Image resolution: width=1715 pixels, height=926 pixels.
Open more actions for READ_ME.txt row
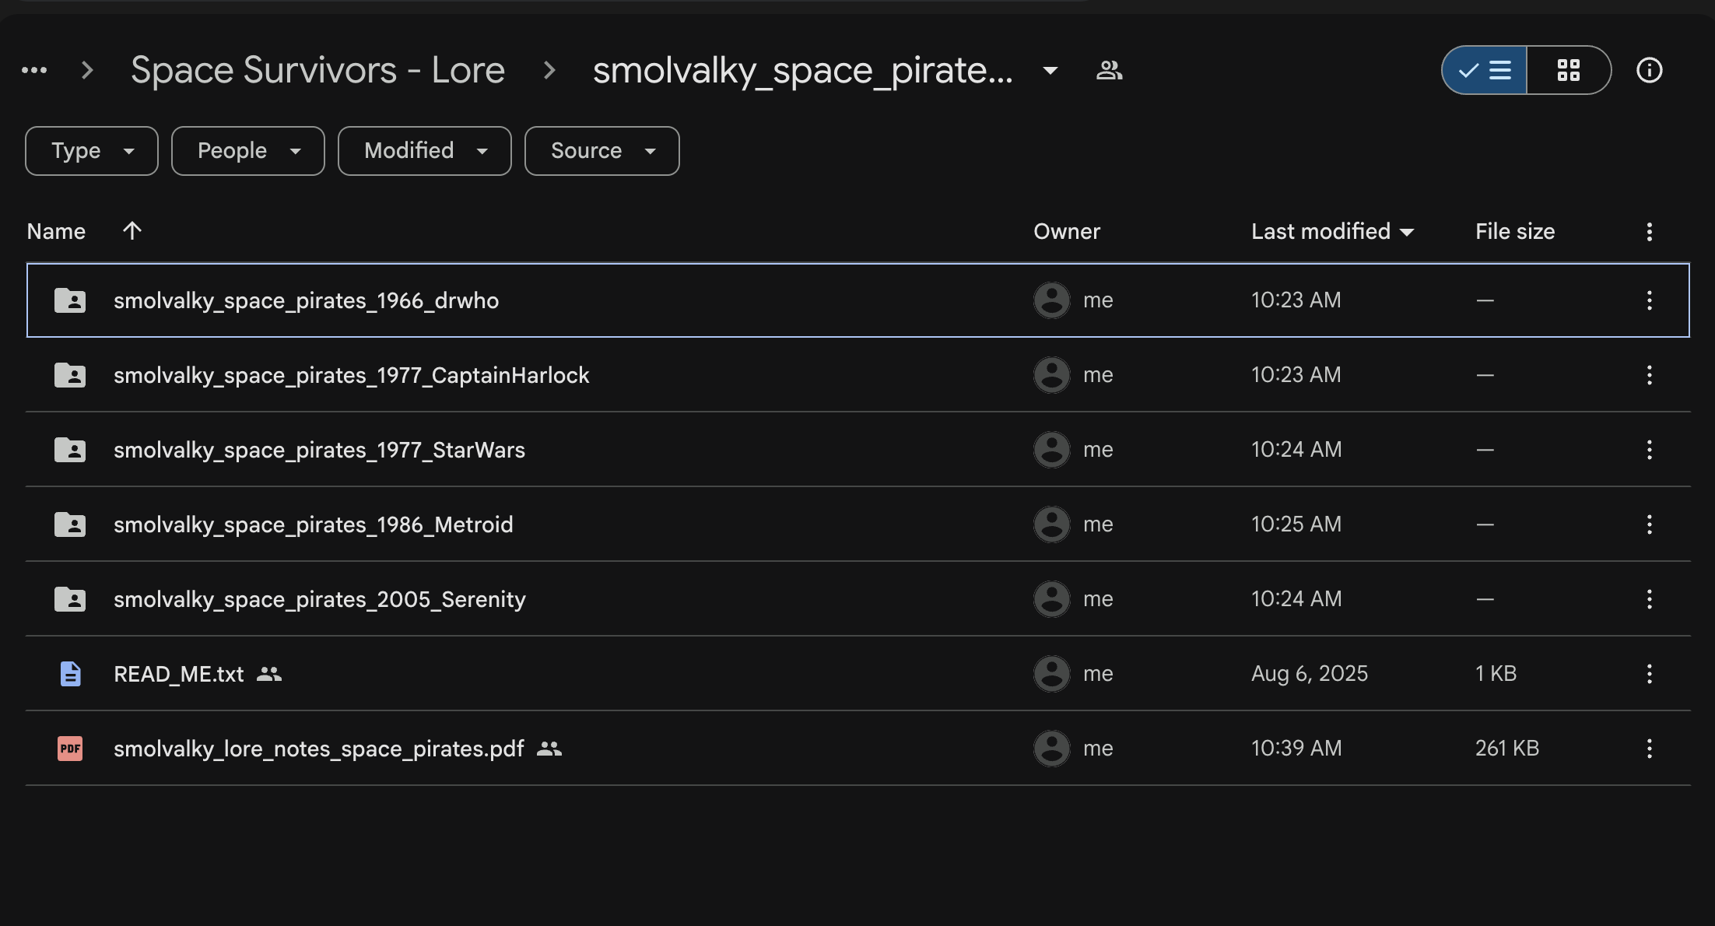[1649, 674]
